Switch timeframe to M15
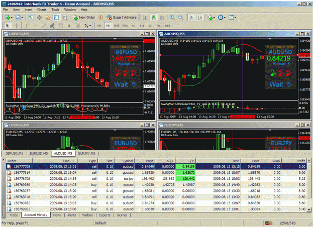The height and width of the screenshot is (227, 314). pos(117,26)
